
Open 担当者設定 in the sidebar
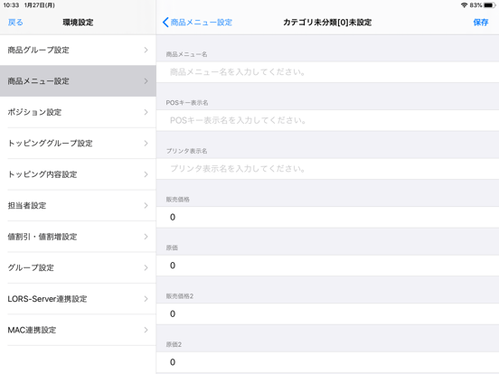pos(78,206)
